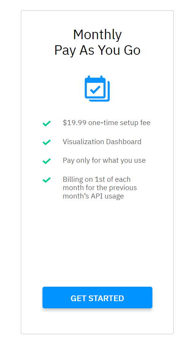Click the Pay only for what you use text
Screen dimensions: 185x346
(104, 160)
